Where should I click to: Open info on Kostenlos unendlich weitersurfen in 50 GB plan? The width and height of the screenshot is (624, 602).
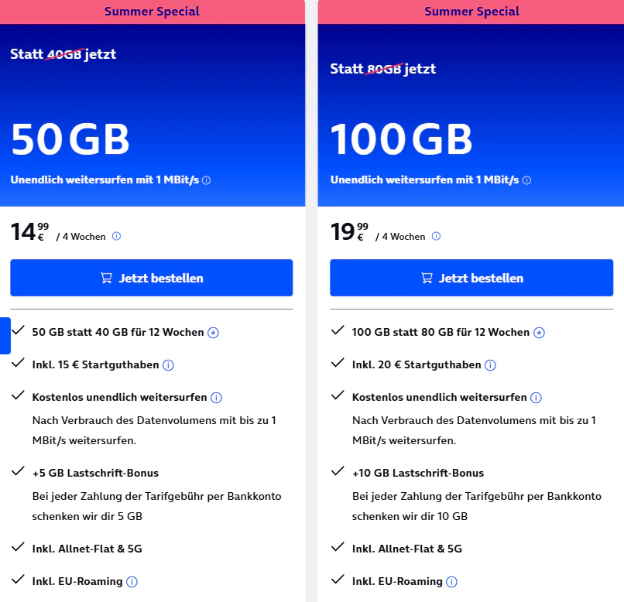pos(216,398)
